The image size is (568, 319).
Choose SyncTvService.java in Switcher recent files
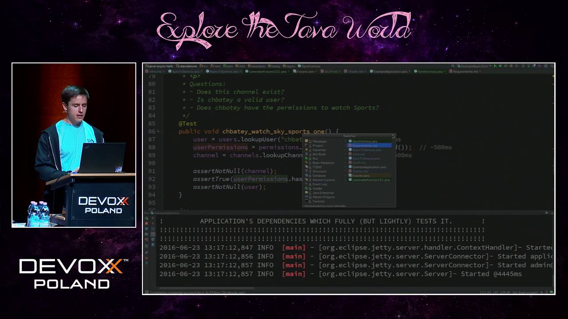pyautogui.click(x=369, y=158)
